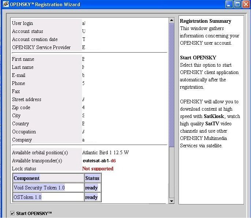Select the First name label
The width and height of the screenshot is (251, 218).
coord(23,59)
